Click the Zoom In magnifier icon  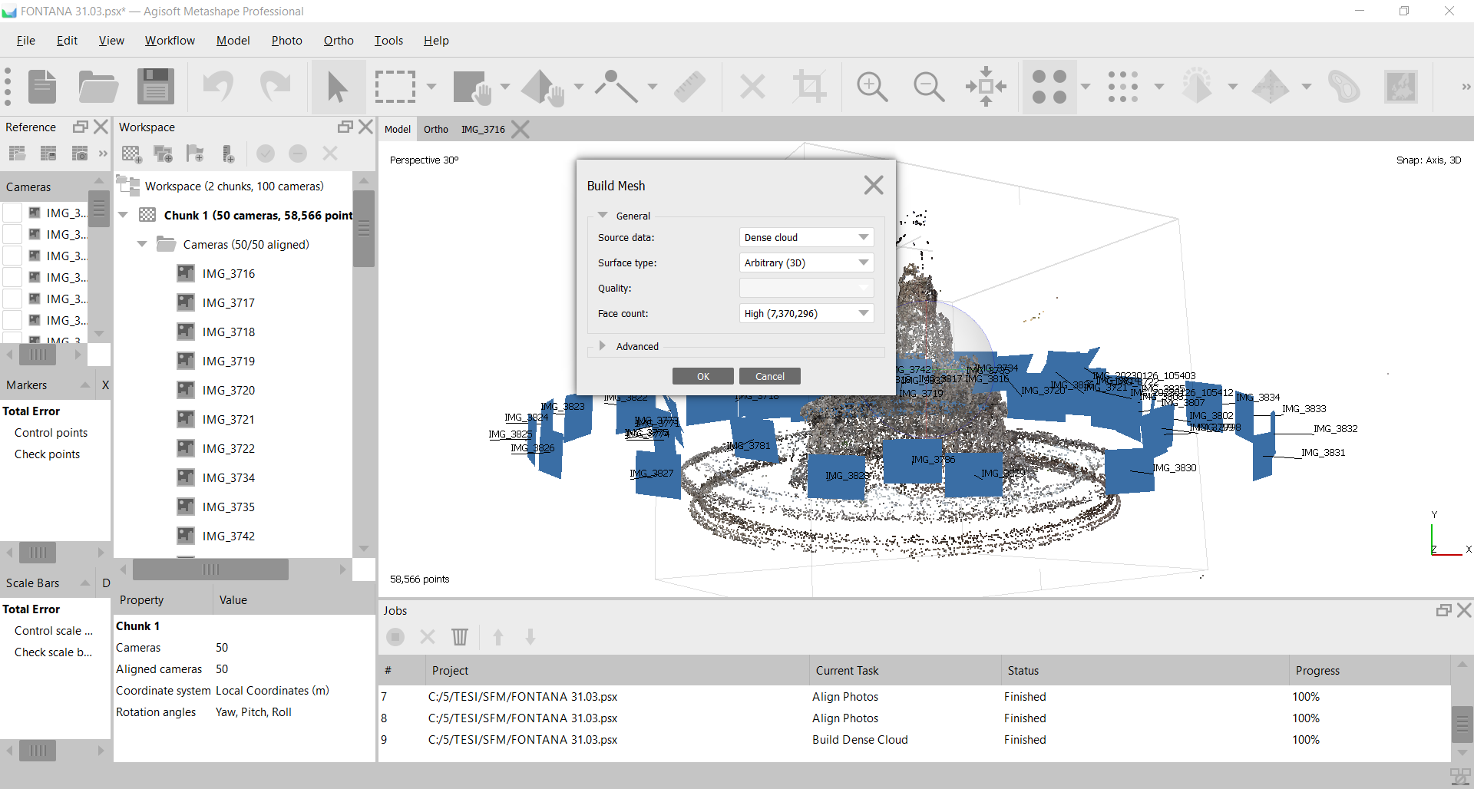pyautogui.click(x=871, y=86)
